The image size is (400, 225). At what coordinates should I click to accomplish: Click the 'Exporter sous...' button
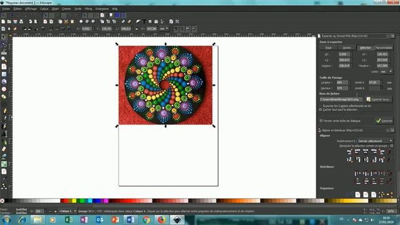[x=379, y=99]
